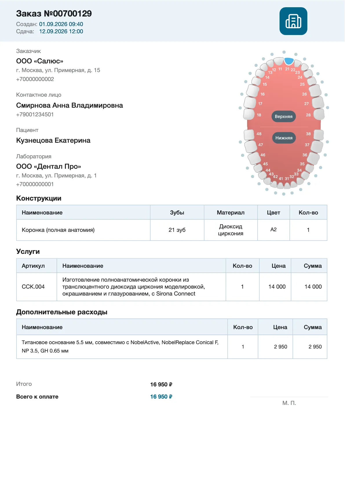Image resolution: width=345 pixels, height=488 pixels.
Task: Click the 21 зуб cell
Action: 177,230
